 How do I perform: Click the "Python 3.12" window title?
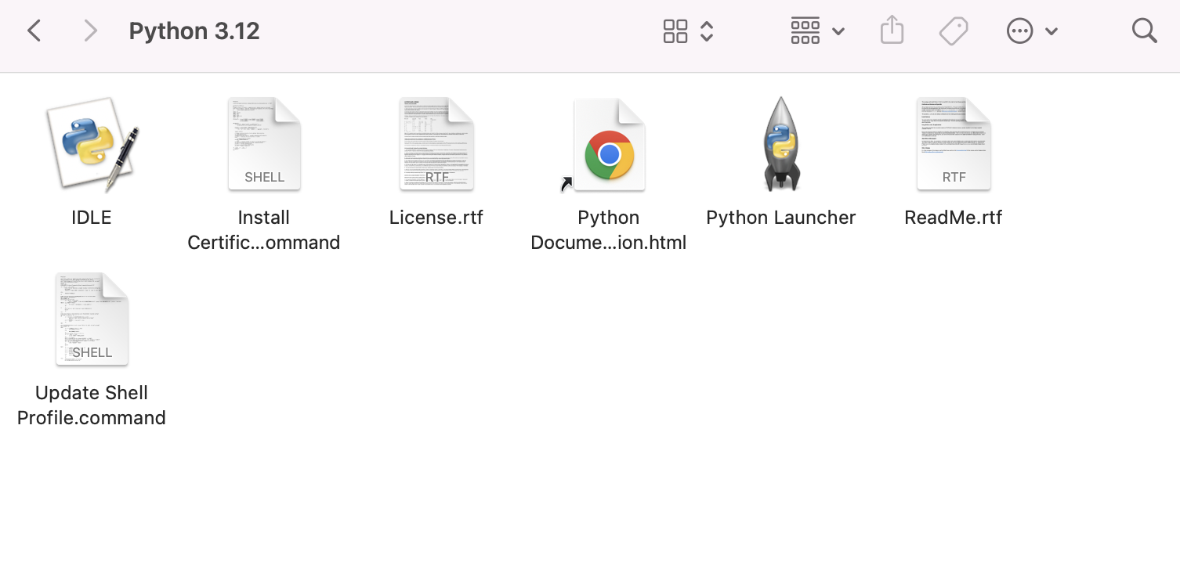(194, 31)
